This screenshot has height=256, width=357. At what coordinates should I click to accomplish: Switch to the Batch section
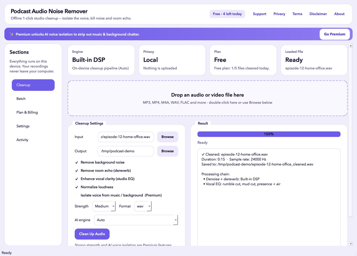point(33,99)
